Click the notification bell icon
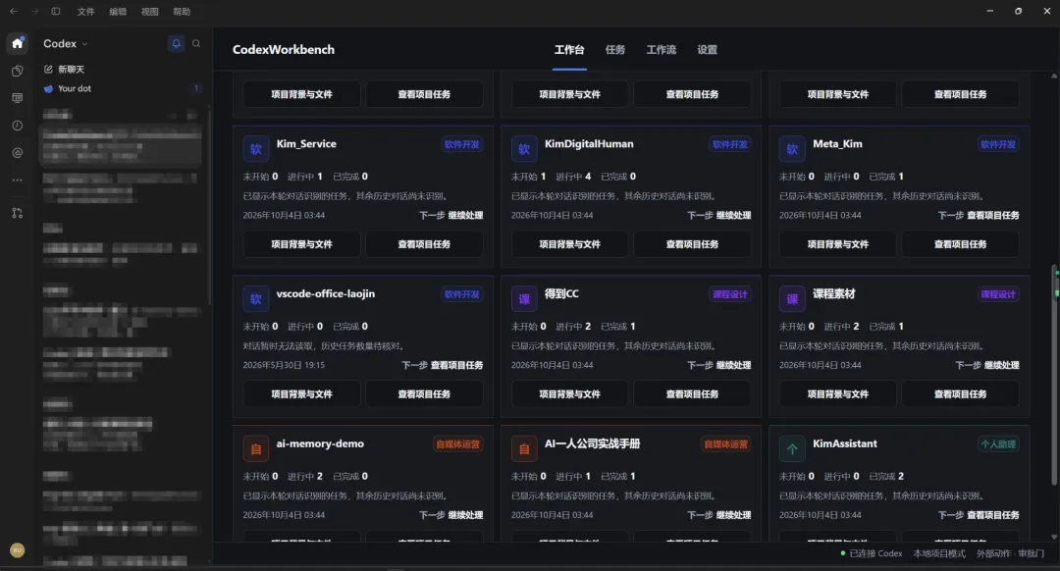This screenshot has height=571, width=1060. pyautogui.click(x=176, y=43)
